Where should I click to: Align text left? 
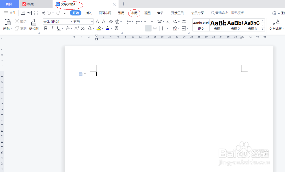point(129,28)
